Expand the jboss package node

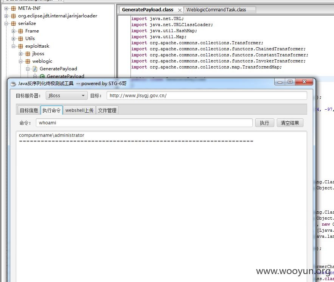(20, 54)
